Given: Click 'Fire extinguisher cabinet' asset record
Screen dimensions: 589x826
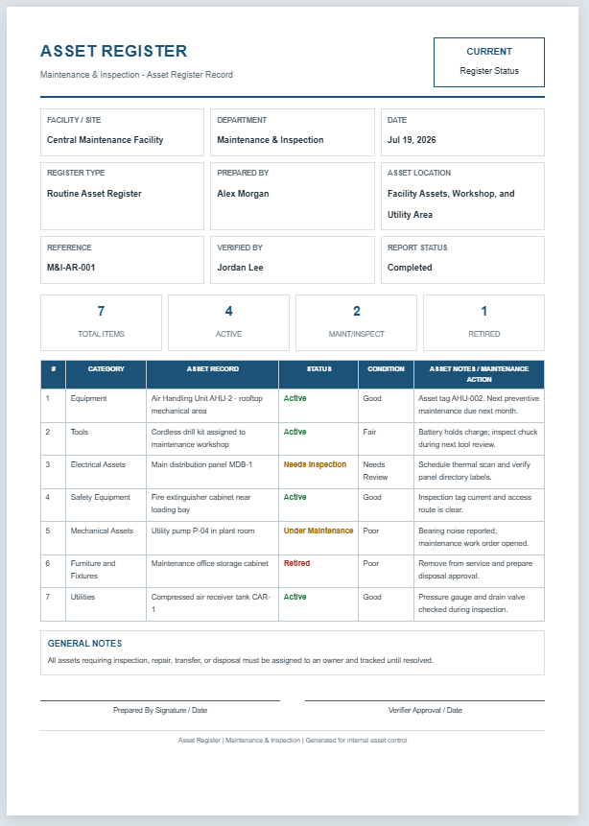Looking at the screenshot, I should 212,505.
